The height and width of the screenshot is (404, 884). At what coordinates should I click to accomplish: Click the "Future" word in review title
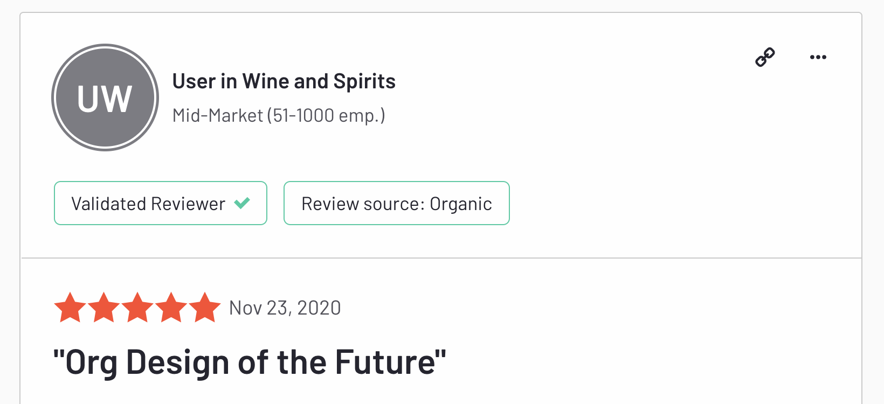385,362
